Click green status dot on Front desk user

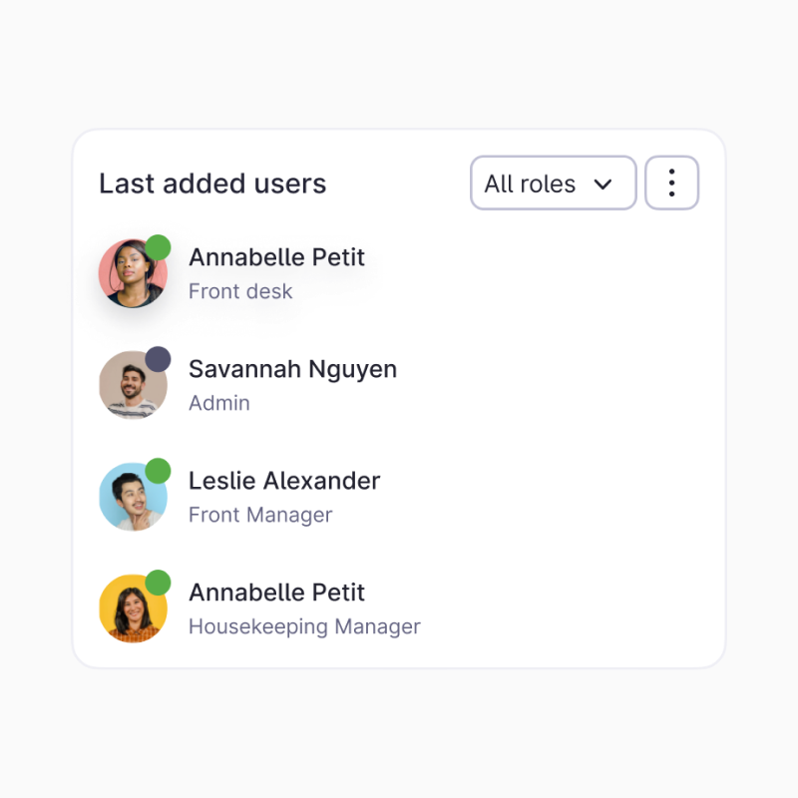tap(158, 247)
